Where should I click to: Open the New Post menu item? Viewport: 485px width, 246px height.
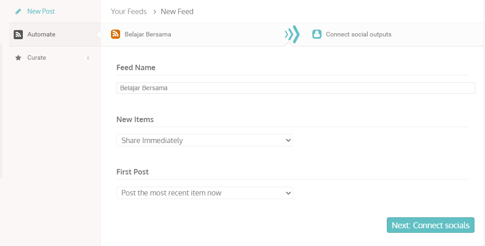(x=41, y=11)
